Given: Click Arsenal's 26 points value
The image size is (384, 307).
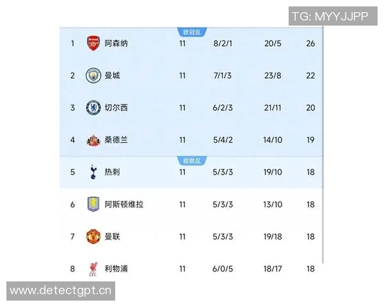Looking at the screenshot, I should pos(310,43).
